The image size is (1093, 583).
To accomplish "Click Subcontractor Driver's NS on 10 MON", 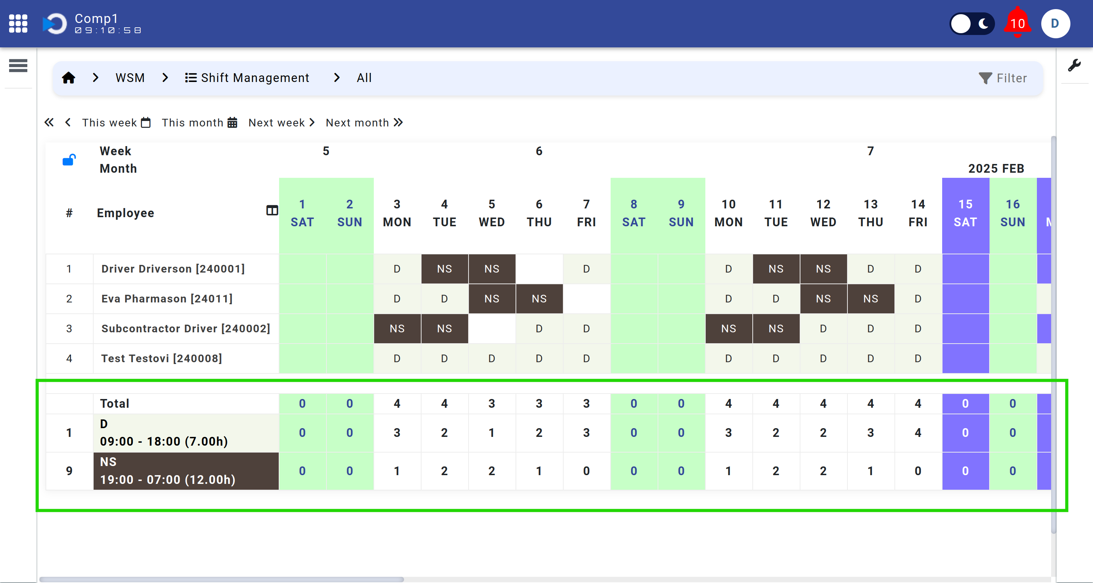I will coord(729,328).
